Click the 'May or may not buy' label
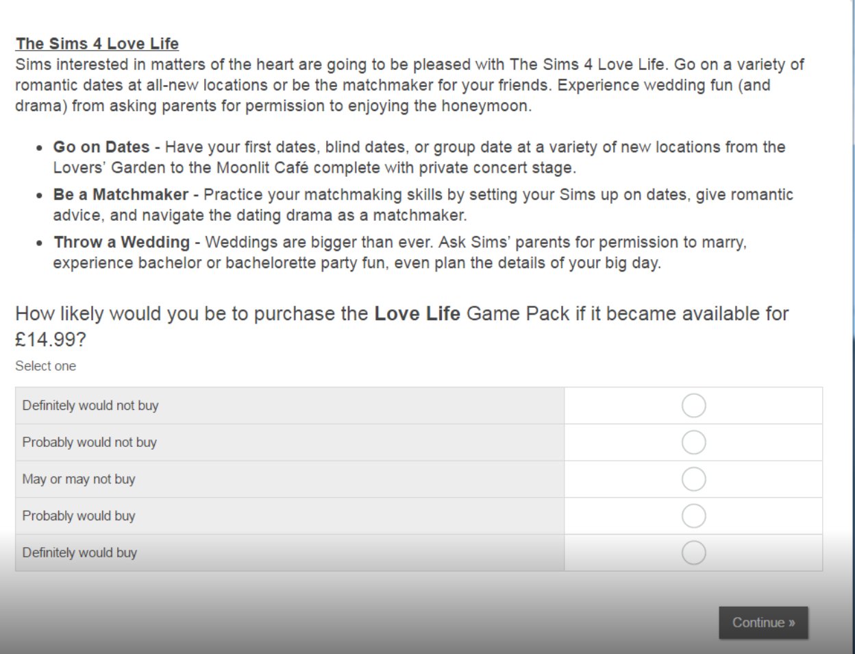This screenshot has height=654, width=855. tap(79, 479)
